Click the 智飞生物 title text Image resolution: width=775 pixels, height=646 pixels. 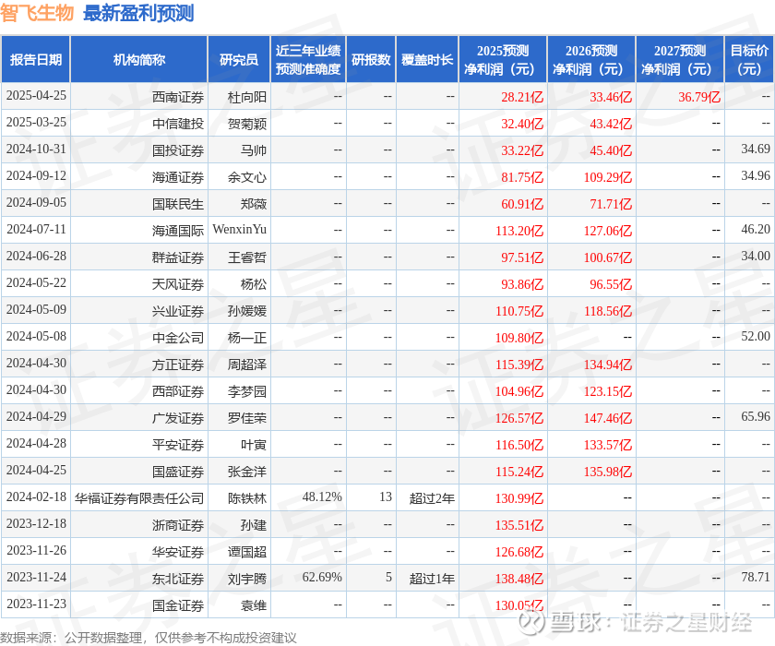click(37, 13)
